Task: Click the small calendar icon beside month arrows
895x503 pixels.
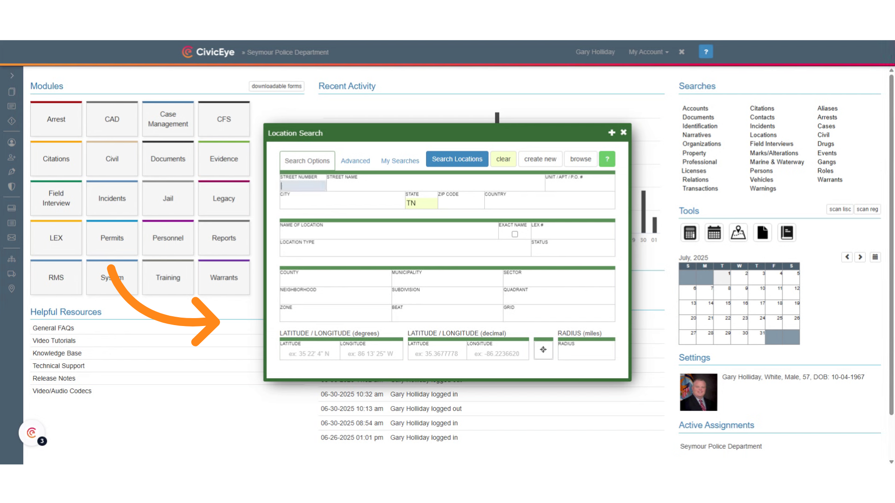Action: 875,257
